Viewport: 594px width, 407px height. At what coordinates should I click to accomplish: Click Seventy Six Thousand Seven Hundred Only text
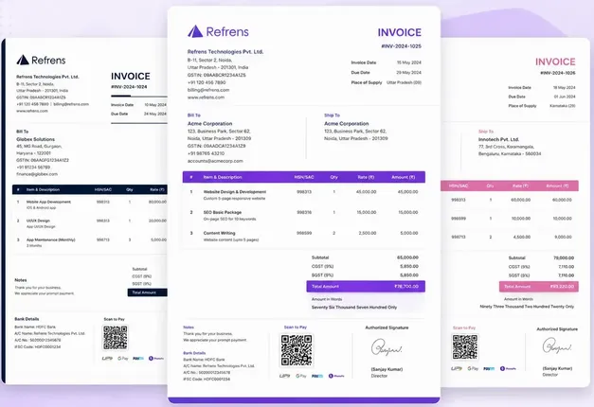click(x=354, y=308)
